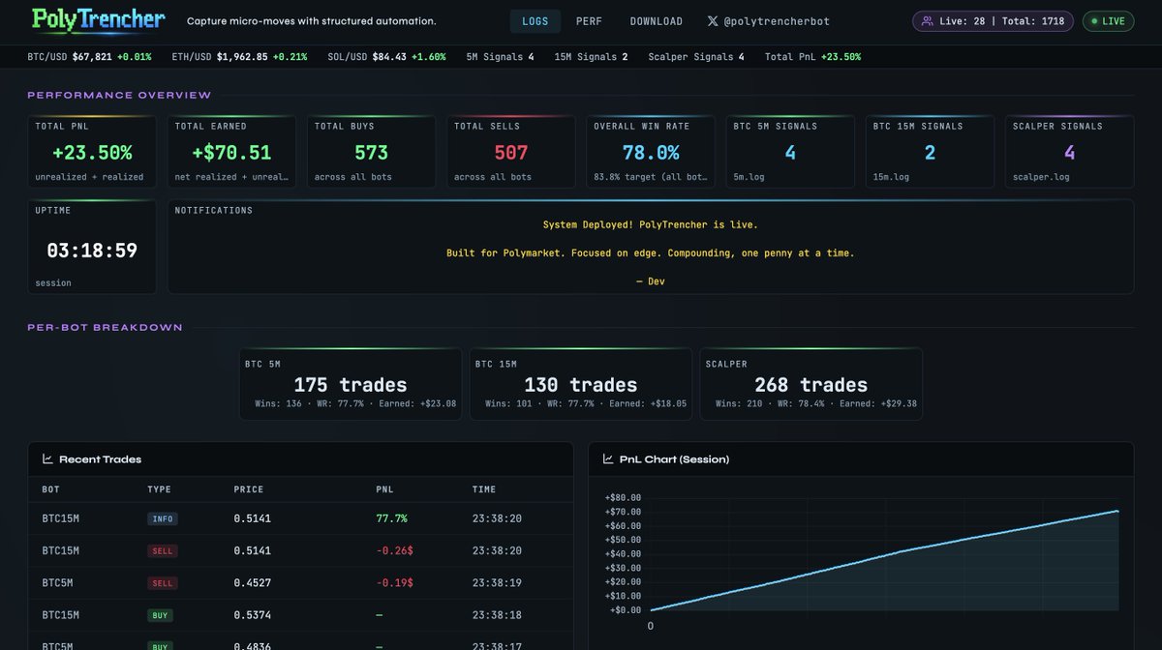The height and width of the screenshot is (650, 1162).
Task: Click the INFO type badge
Action: [163, 518]
